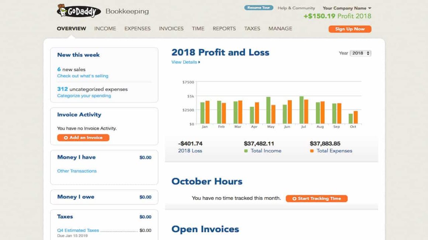Click the Add an Invoice button
Image resolution: width=428 pixels, height=240 pixels.
click(x=83, y=137)
